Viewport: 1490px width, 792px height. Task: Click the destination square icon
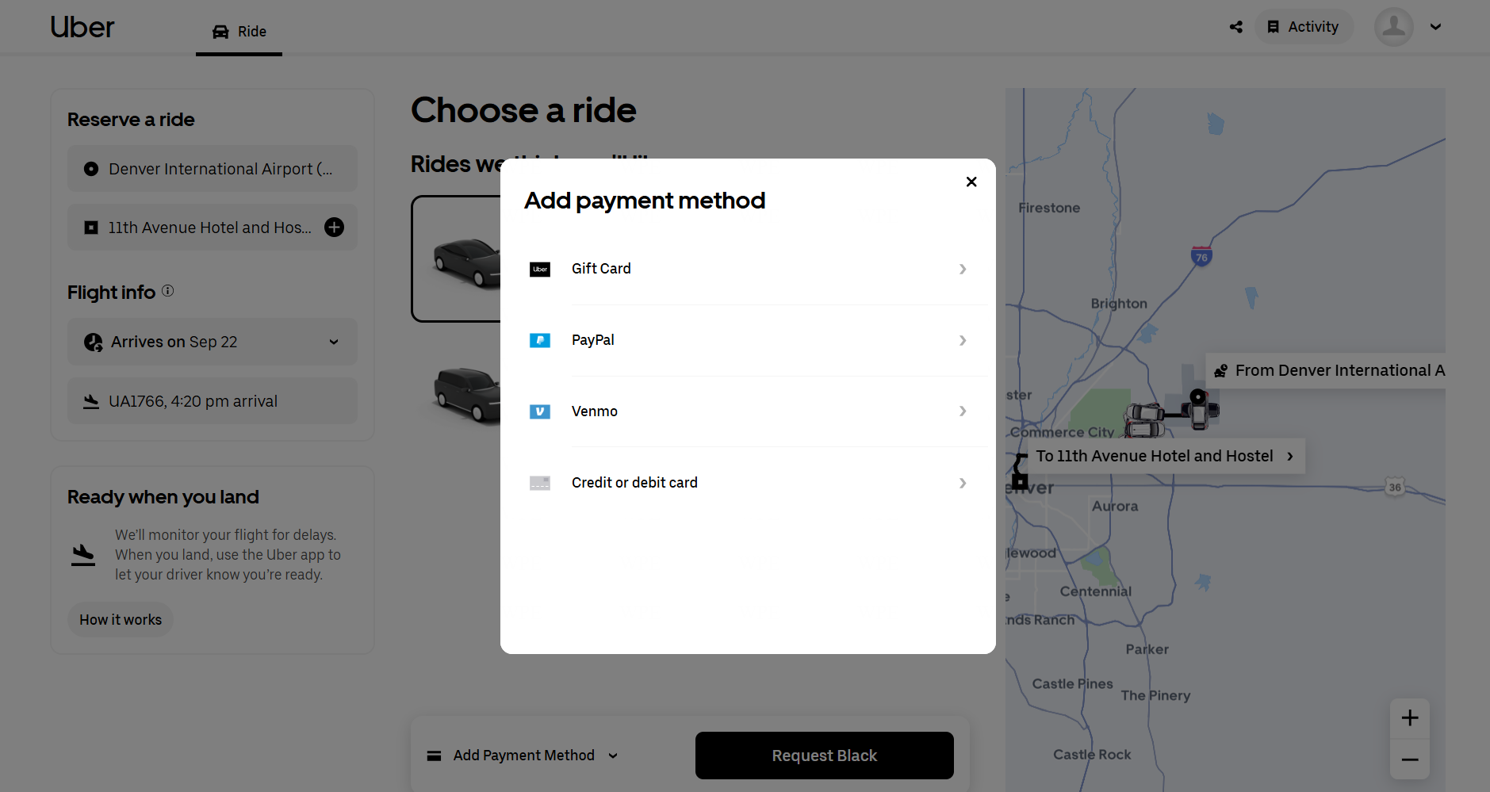point(91,228)
